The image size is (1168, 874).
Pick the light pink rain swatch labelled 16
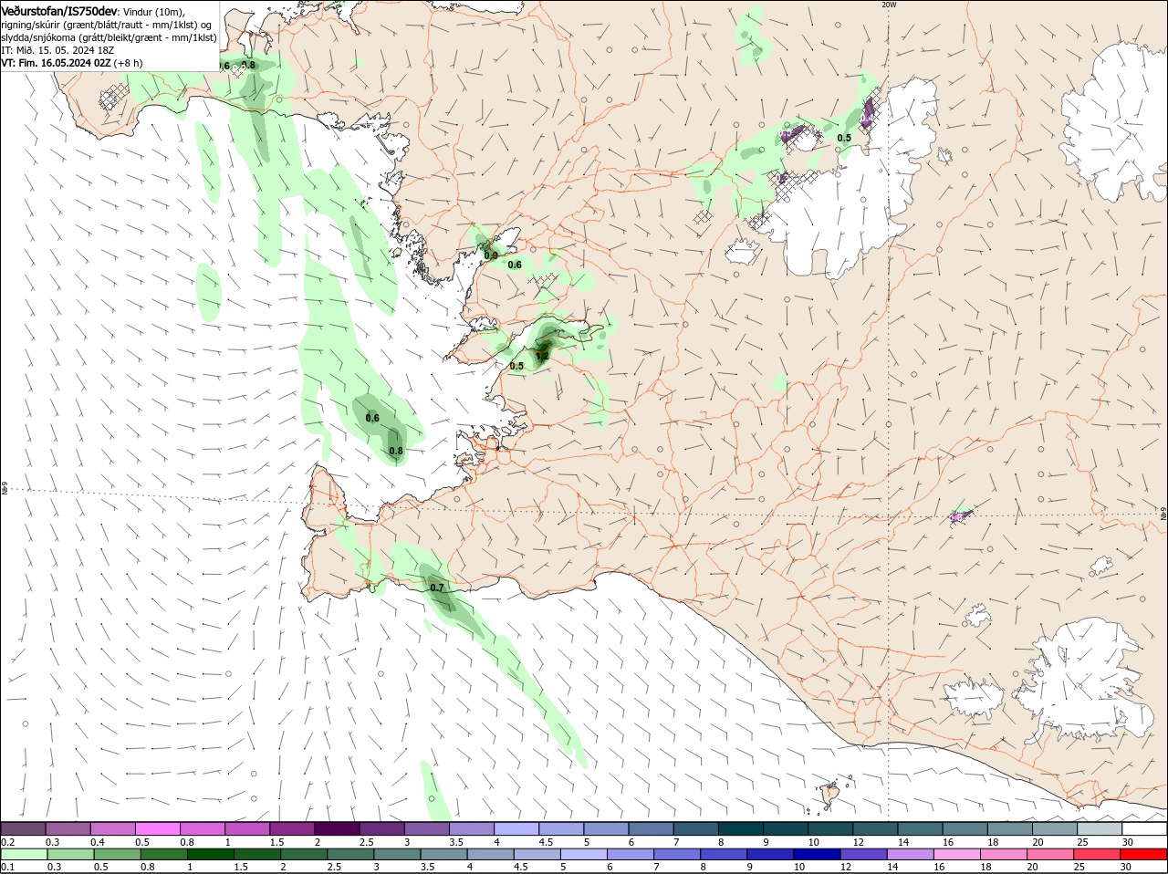pyautogui.click(x=956, y=854)
